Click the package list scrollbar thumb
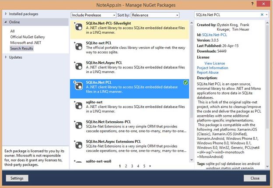Screen dimensions: 273x188 (x=192, y=71)
